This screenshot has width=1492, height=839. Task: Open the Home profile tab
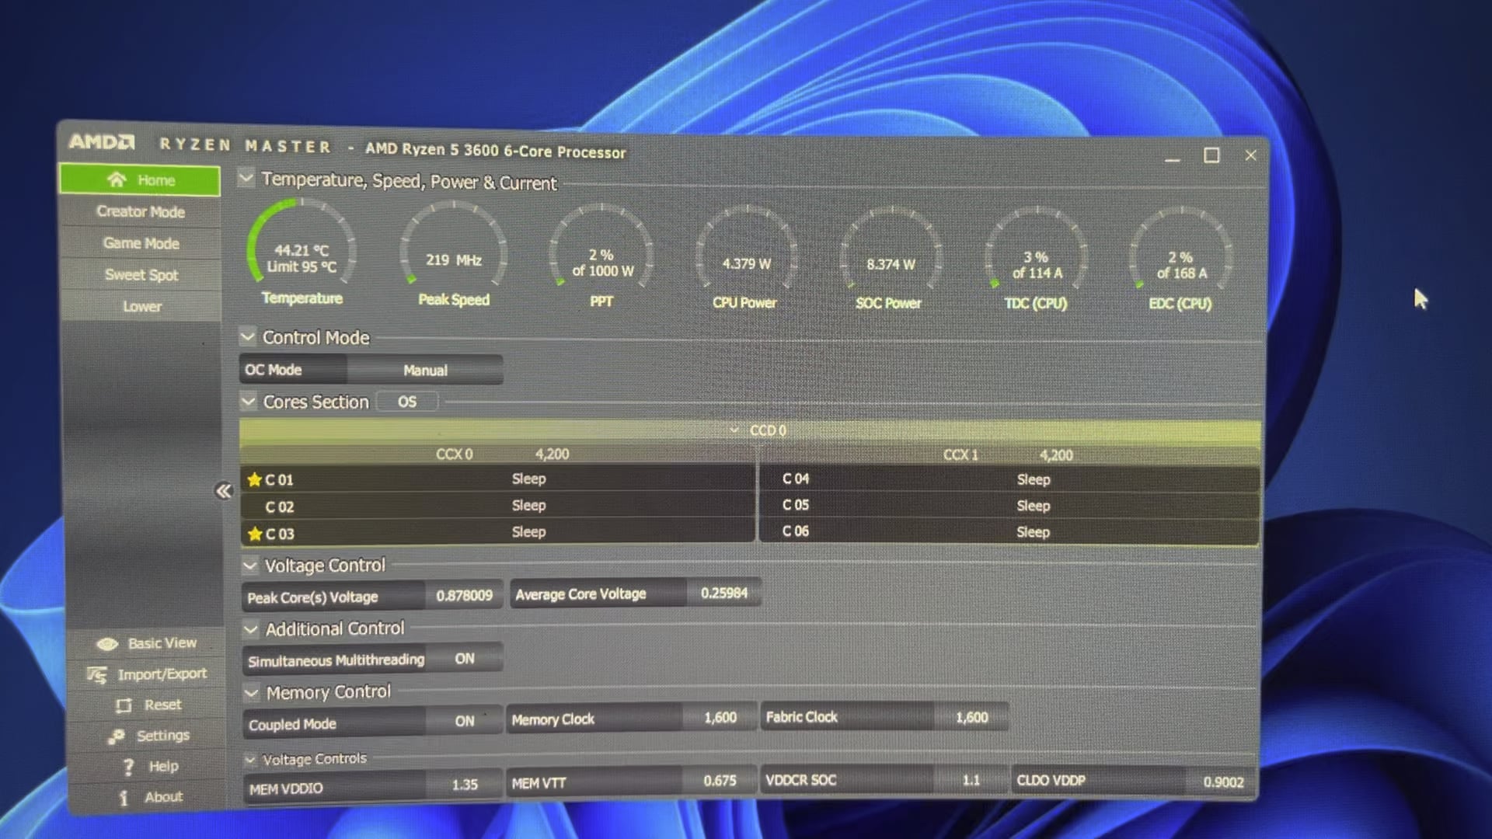tap(140, 179)
